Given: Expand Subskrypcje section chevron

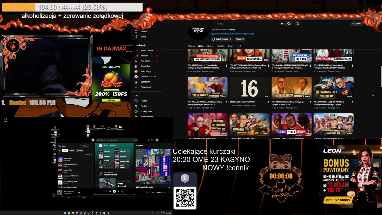Looking at the screenshot, I should 148,45.
